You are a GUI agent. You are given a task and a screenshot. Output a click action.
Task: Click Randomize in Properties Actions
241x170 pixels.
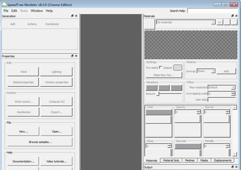pyautogui.click(x=23, y=112)
